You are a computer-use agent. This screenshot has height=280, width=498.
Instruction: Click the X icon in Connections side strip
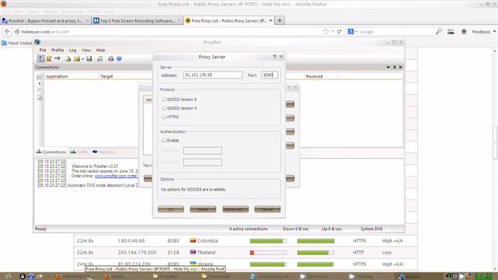[40, 90]
